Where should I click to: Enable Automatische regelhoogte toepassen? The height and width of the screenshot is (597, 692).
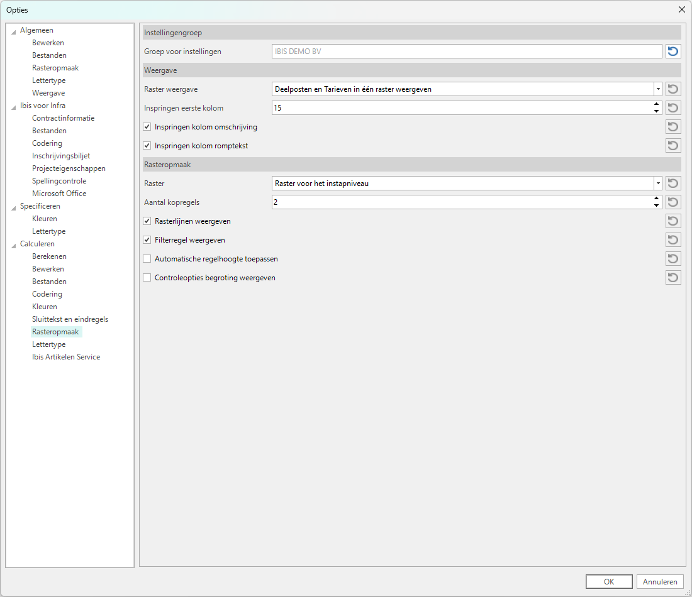click(147, 259)
